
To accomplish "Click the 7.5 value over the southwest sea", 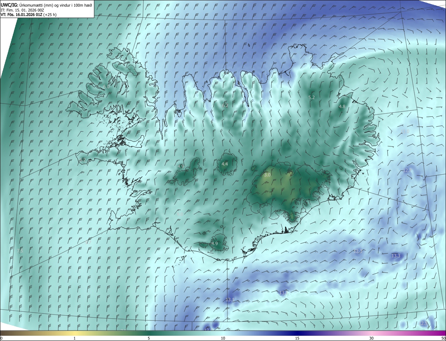I will click(20, 251).
